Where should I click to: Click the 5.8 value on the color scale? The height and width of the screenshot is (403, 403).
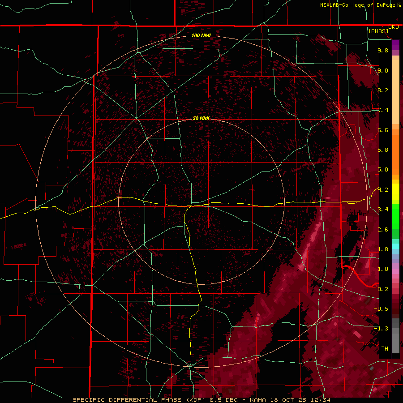tap(383, 150)
